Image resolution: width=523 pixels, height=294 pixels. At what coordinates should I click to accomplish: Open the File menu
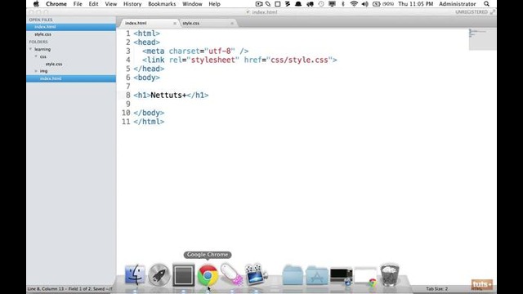(x=78, y=4)
